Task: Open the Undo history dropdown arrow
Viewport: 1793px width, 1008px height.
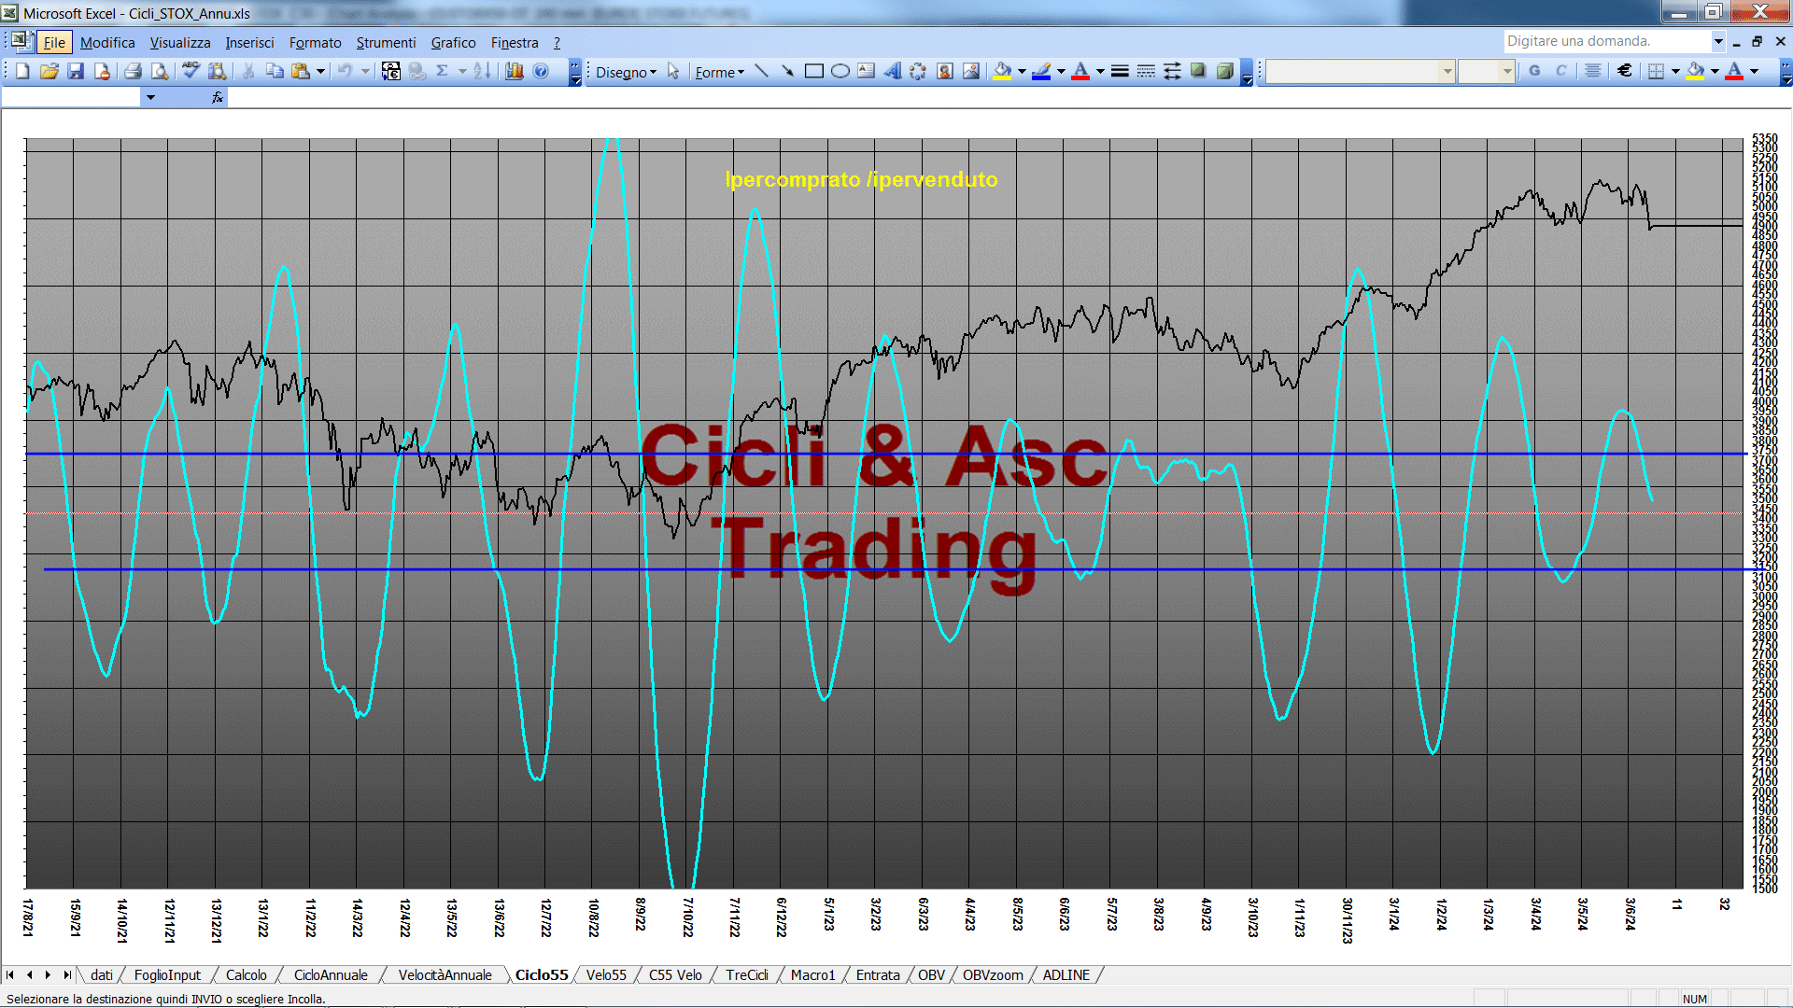Action: pos(365,71)
